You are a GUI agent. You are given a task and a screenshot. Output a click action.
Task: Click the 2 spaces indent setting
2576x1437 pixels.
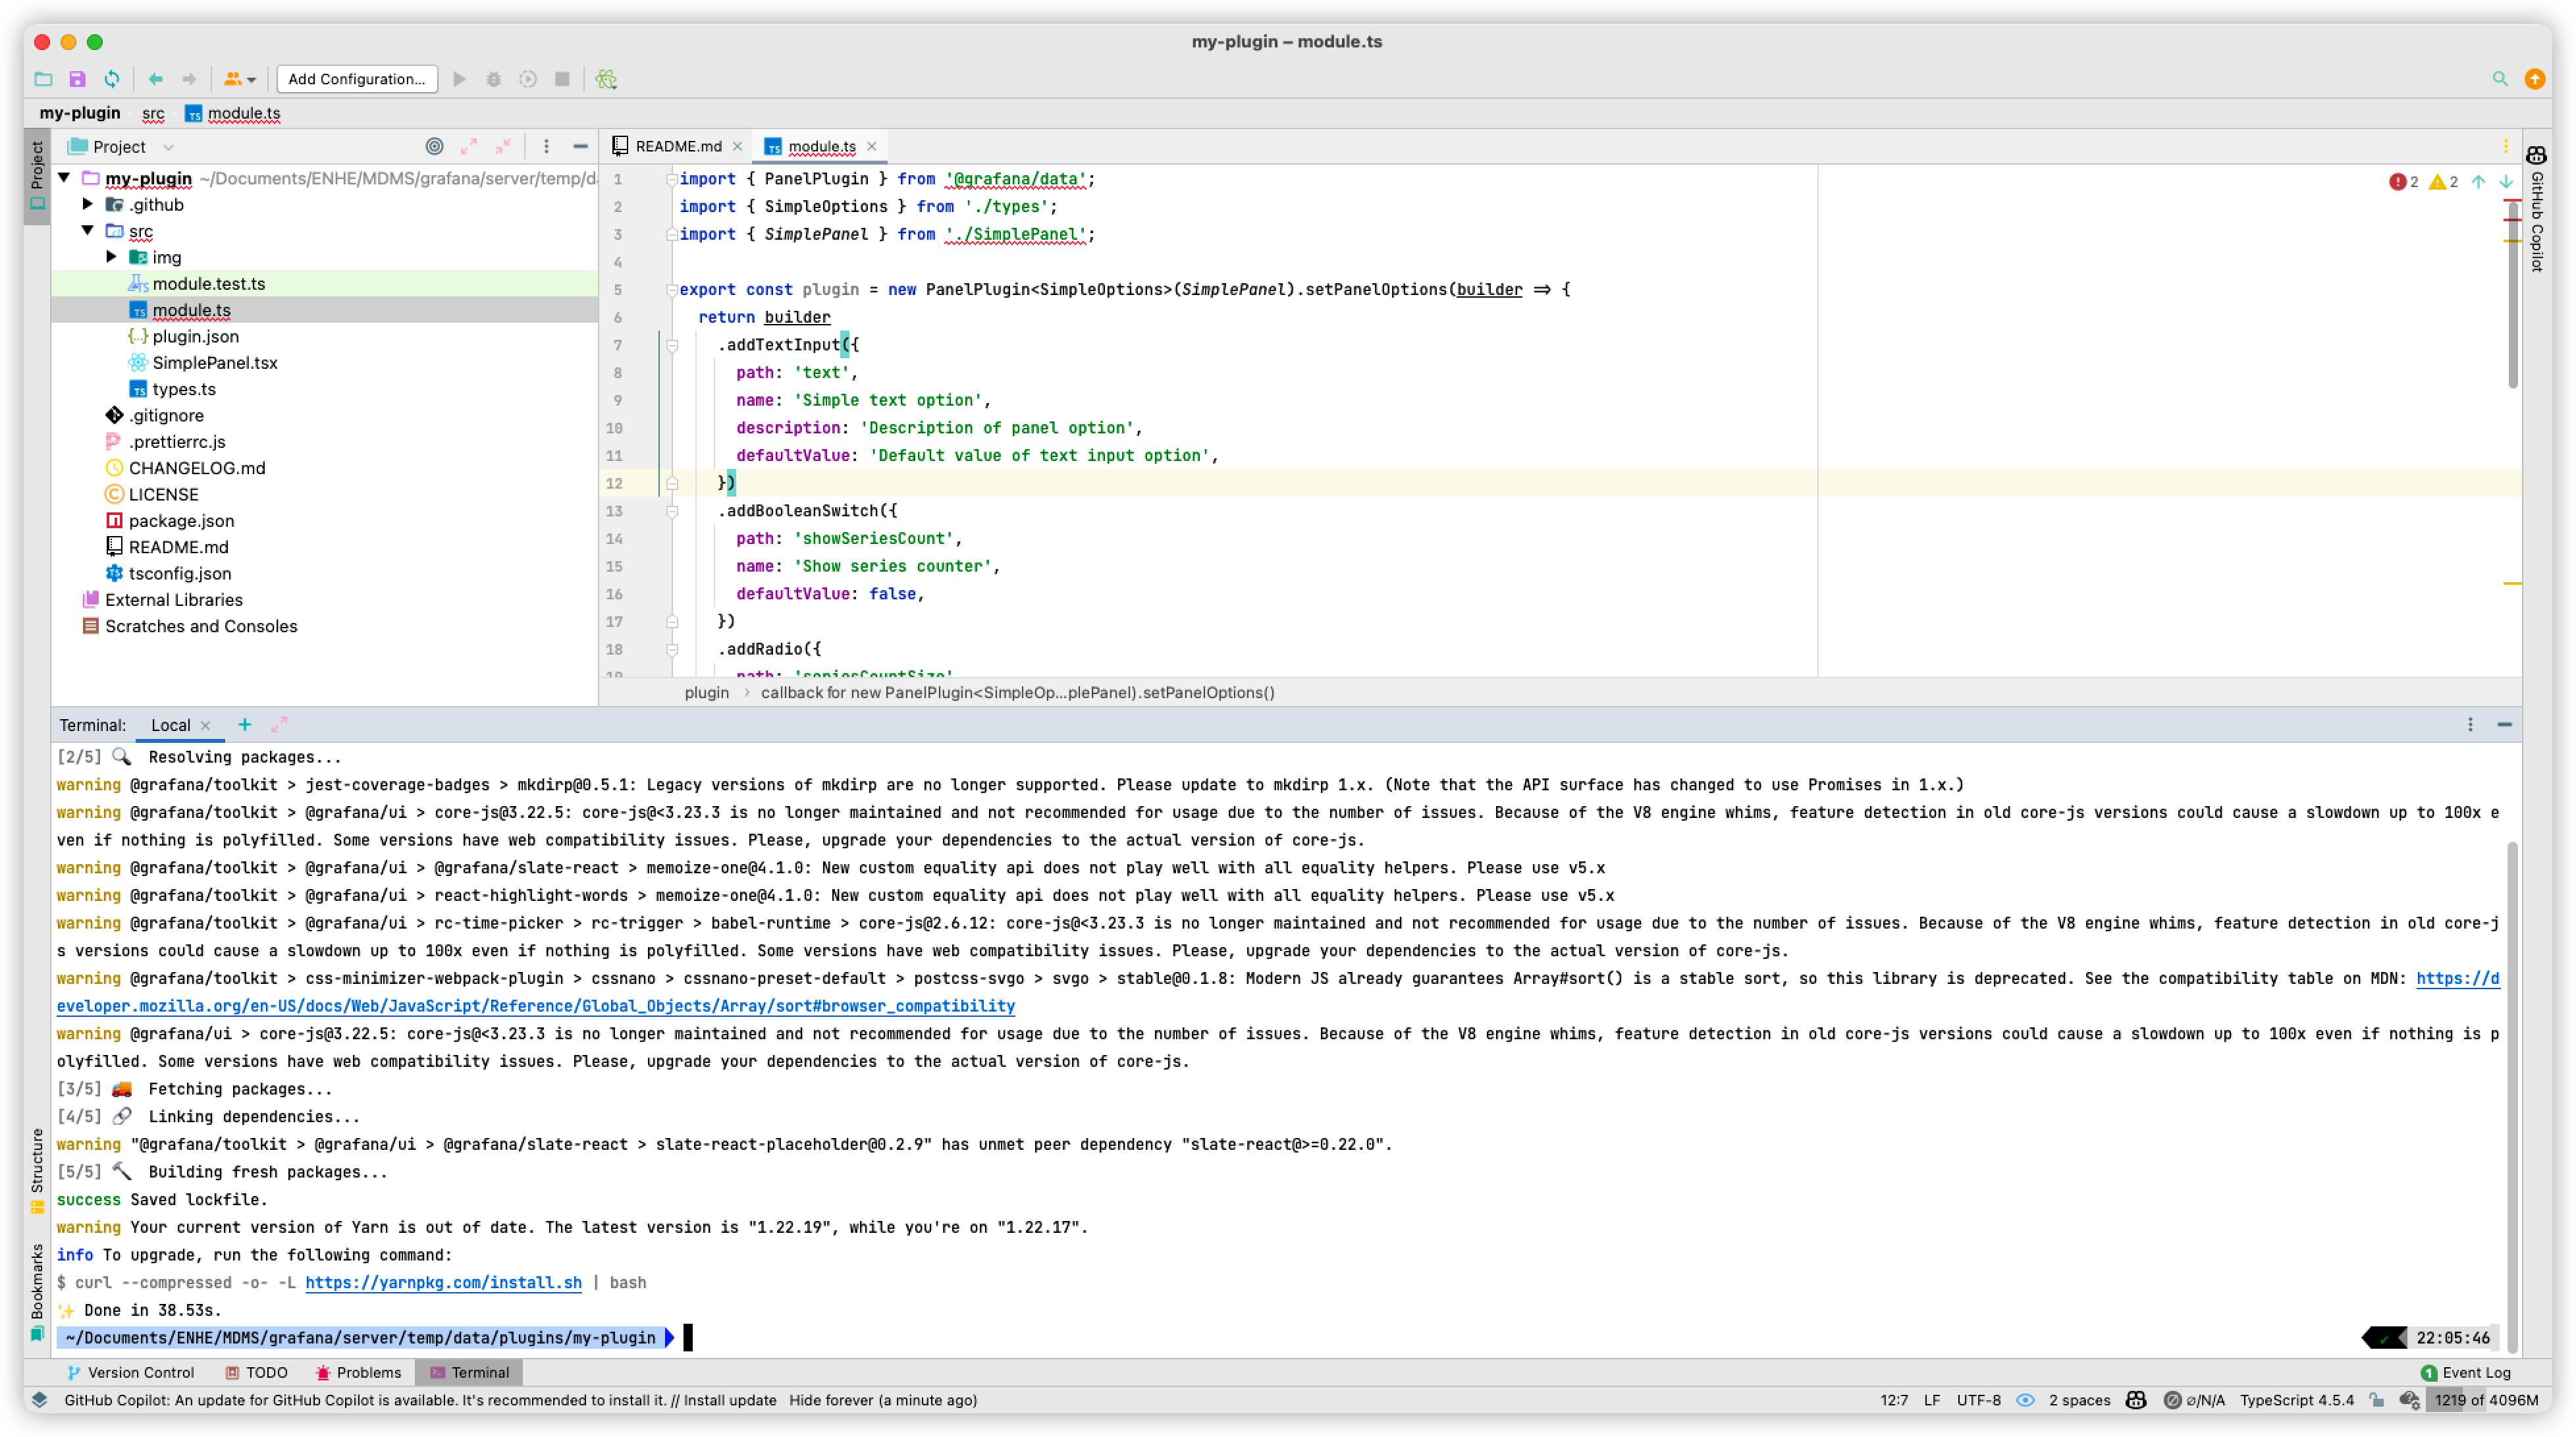[2079, 1400]
